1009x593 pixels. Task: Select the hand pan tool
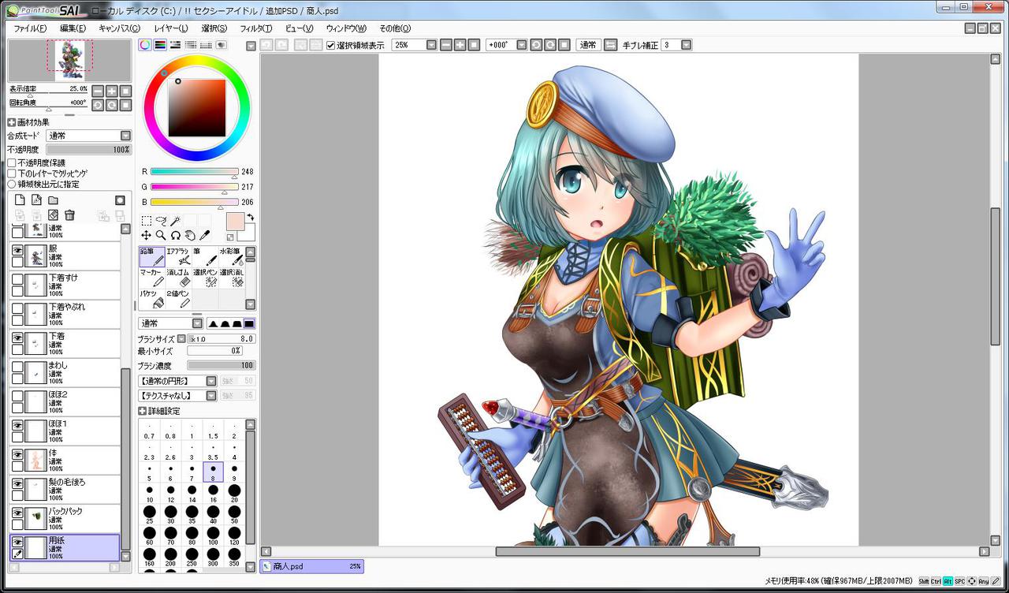point(189,235)
